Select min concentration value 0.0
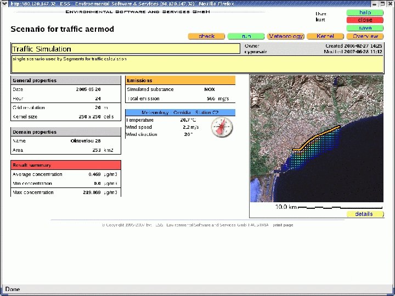 tap(97, 184)
